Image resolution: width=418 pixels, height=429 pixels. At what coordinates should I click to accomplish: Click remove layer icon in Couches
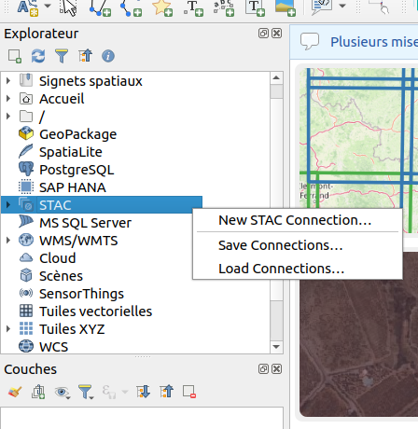189,392
